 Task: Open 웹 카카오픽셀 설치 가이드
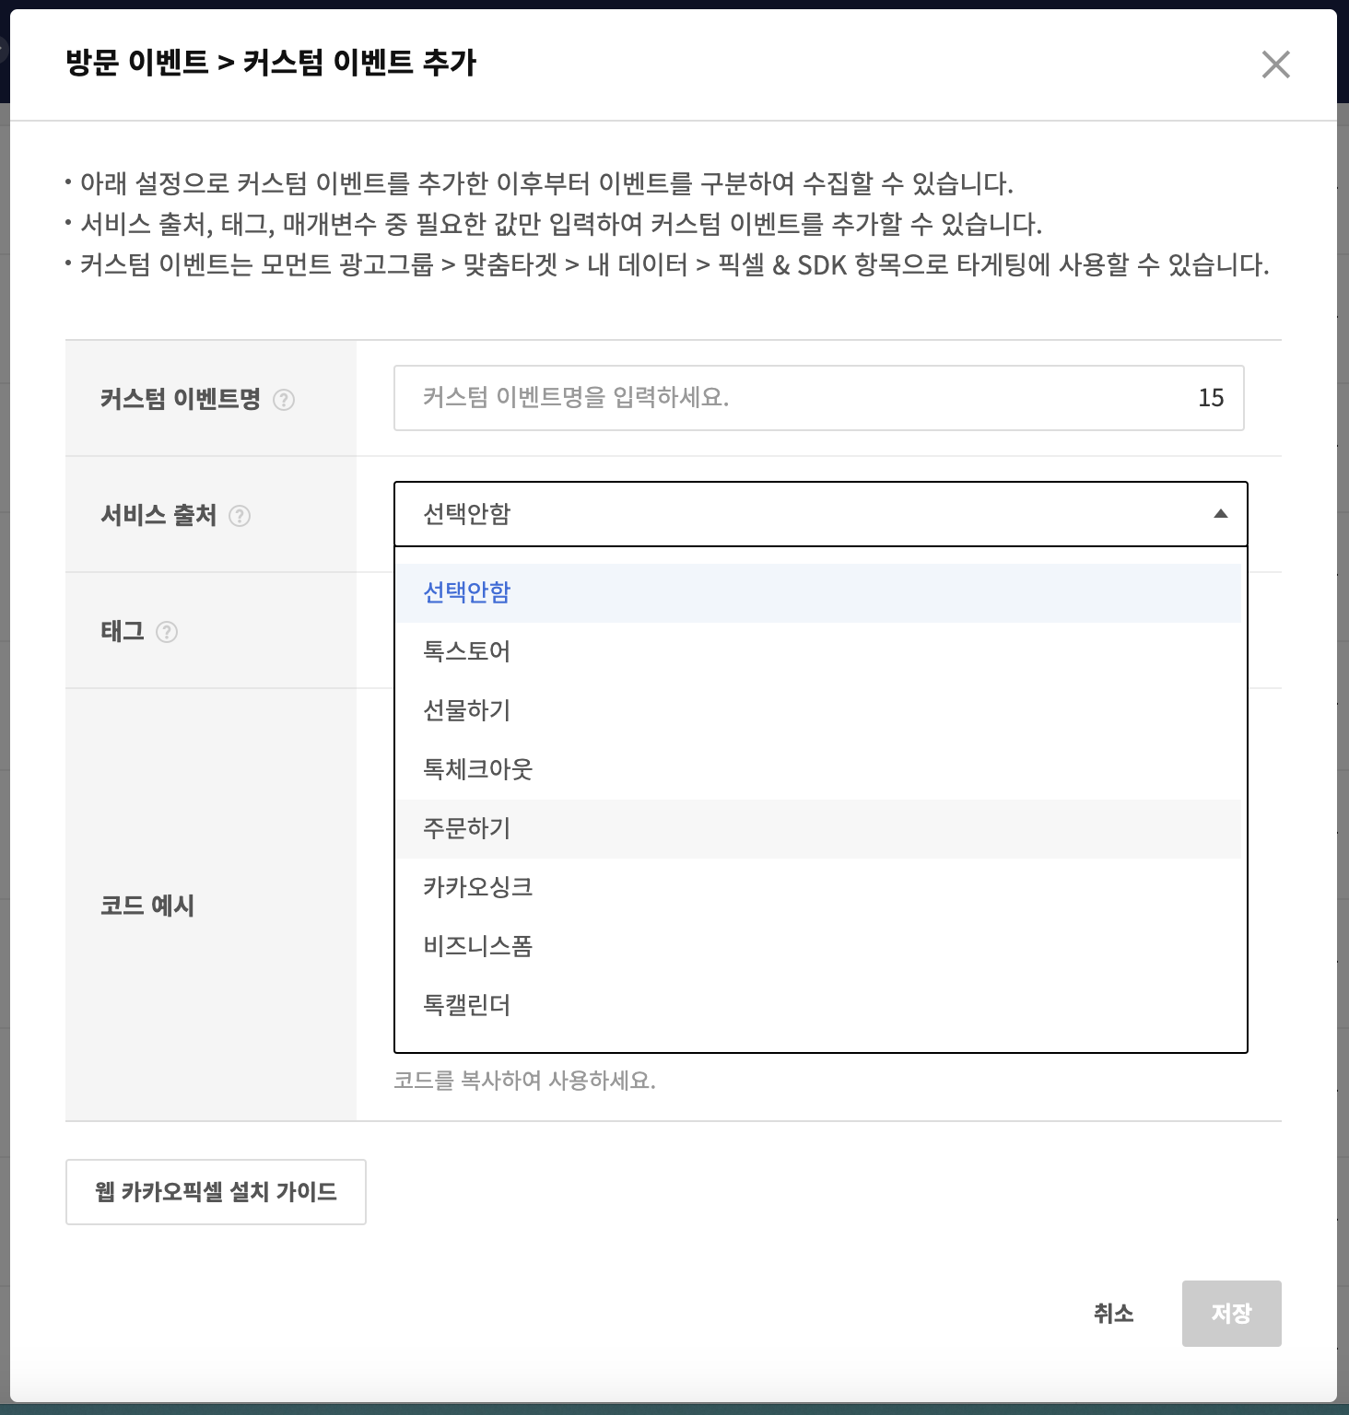[216, 1192]
